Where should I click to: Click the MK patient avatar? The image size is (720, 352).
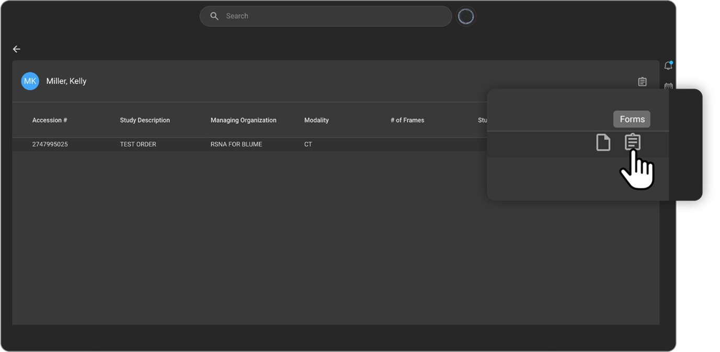(x=30, y=81)
